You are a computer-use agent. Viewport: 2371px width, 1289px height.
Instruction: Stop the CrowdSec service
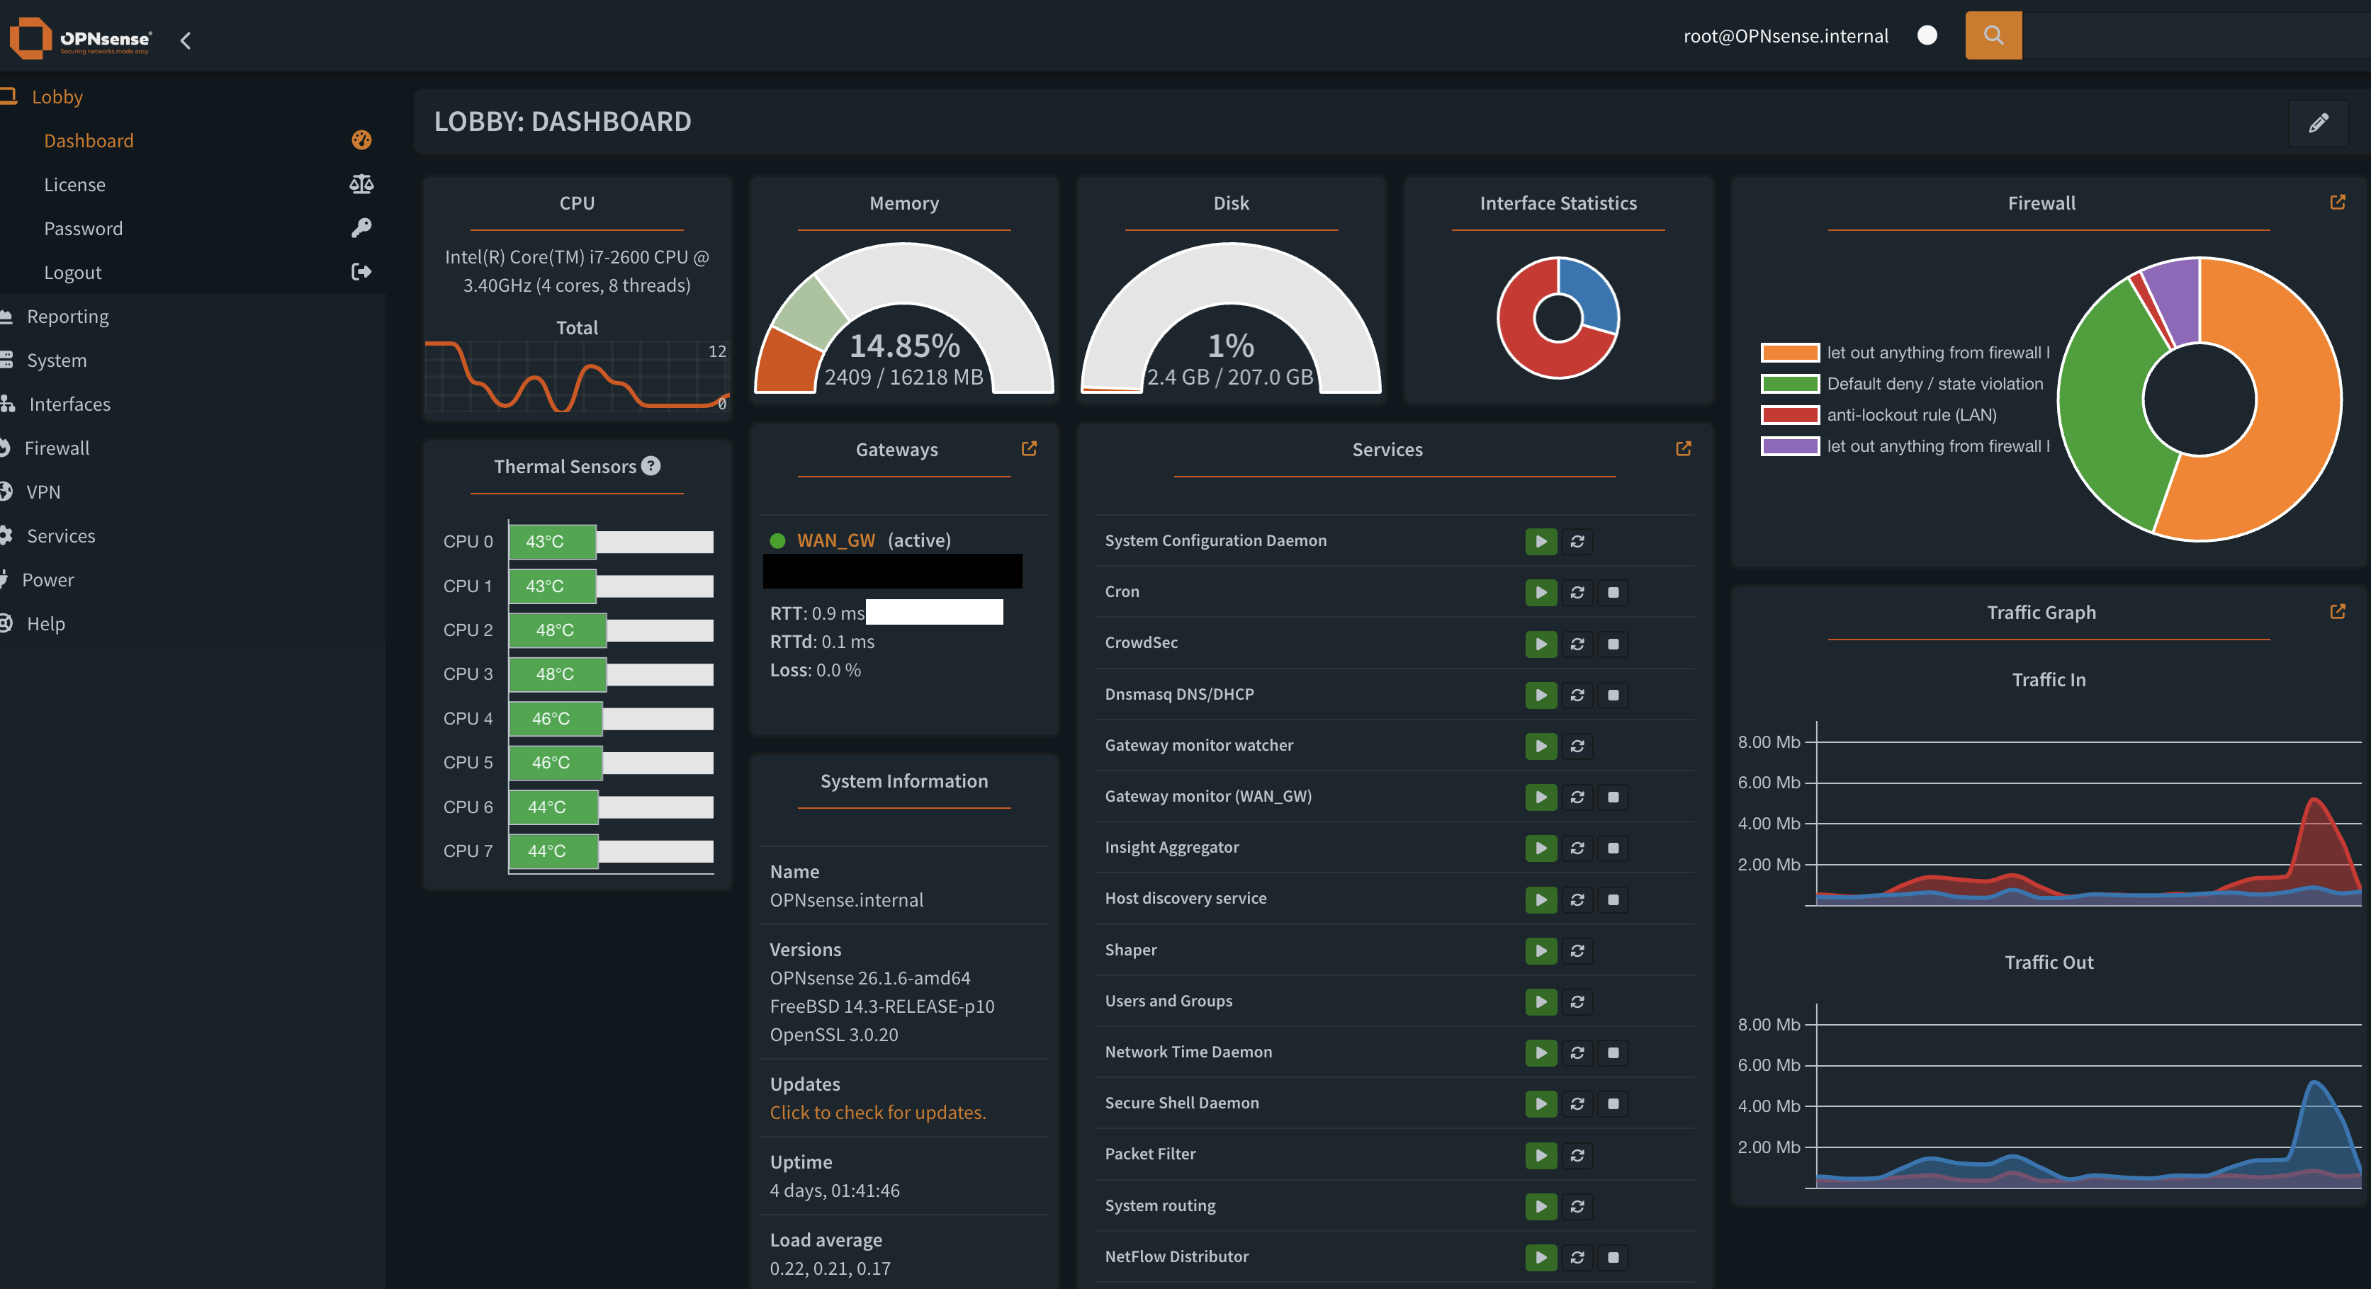1613,644
